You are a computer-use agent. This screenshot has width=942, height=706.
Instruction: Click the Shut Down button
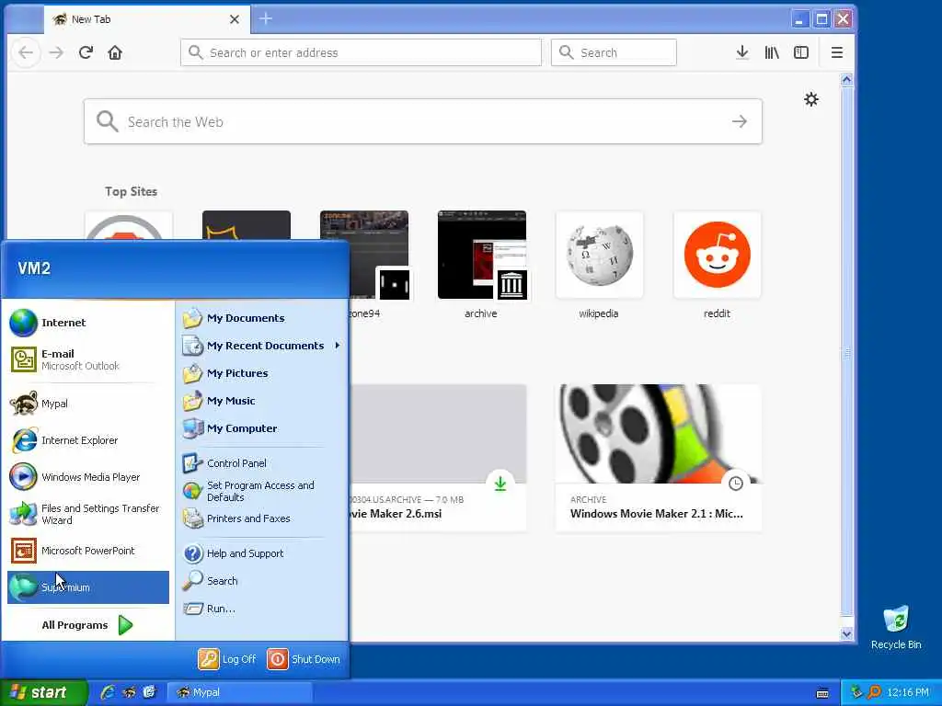pos(304,659)
